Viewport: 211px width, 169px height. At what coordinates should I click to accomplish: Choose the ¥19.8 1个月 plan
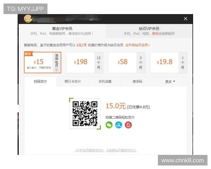click(168, 62)
